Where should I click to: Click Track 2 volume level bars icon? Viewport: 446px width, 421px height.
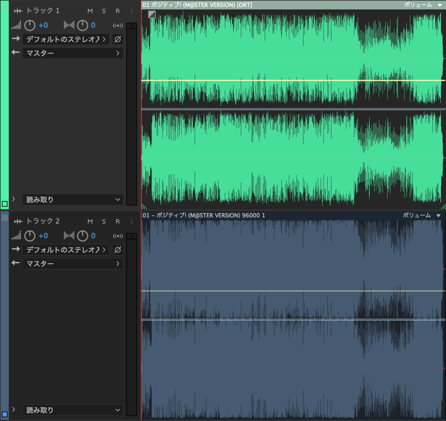tap(16, 235)
